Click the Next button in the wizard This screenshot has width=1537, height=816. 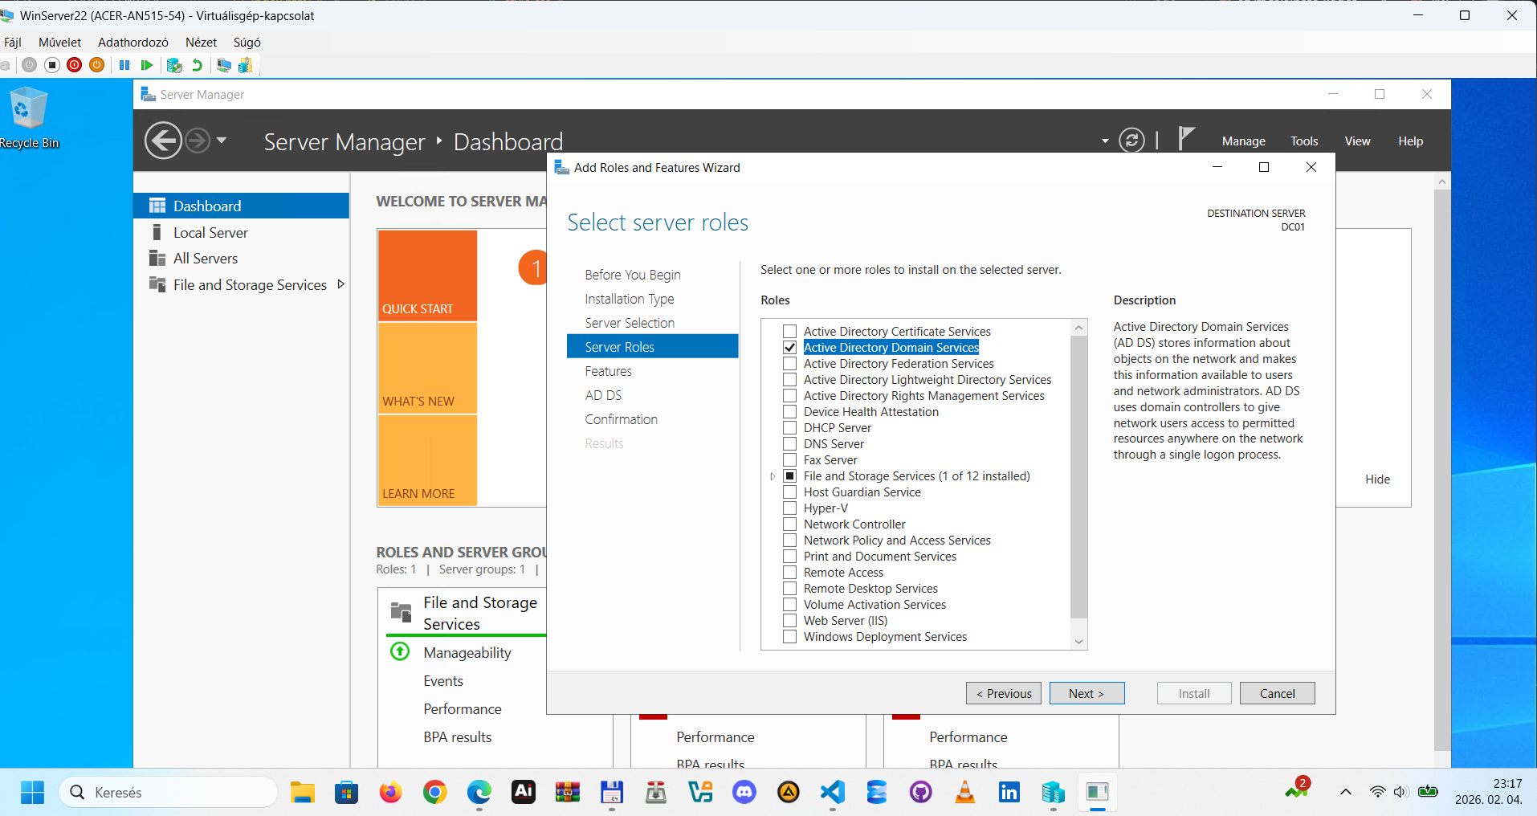pos(1086,693)
